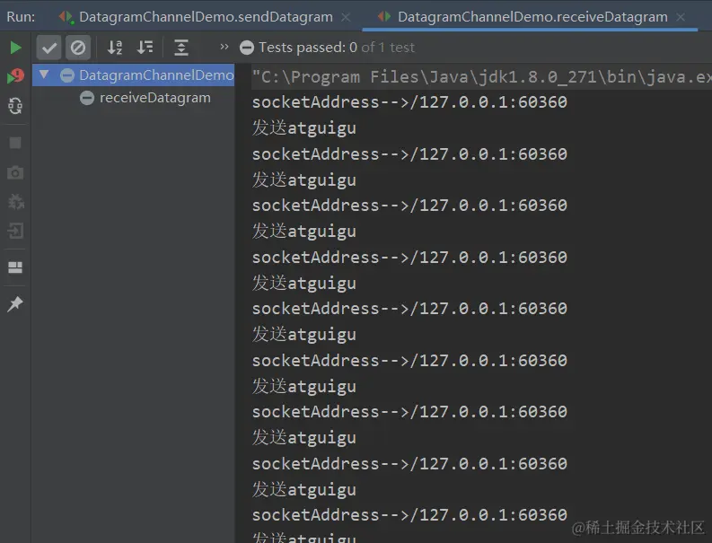Click the exit icon in sidebar
This screenshot has height=543, width=712.
(x=15, y=231)
